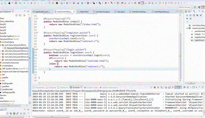
Task: Select Gary_cakesshop project in explorer
Action: click(x=7, y=21)
